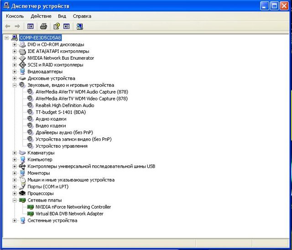
Task: Expand IDE ATA/ATAPI контроллеры node
Action: click(15, 51)
